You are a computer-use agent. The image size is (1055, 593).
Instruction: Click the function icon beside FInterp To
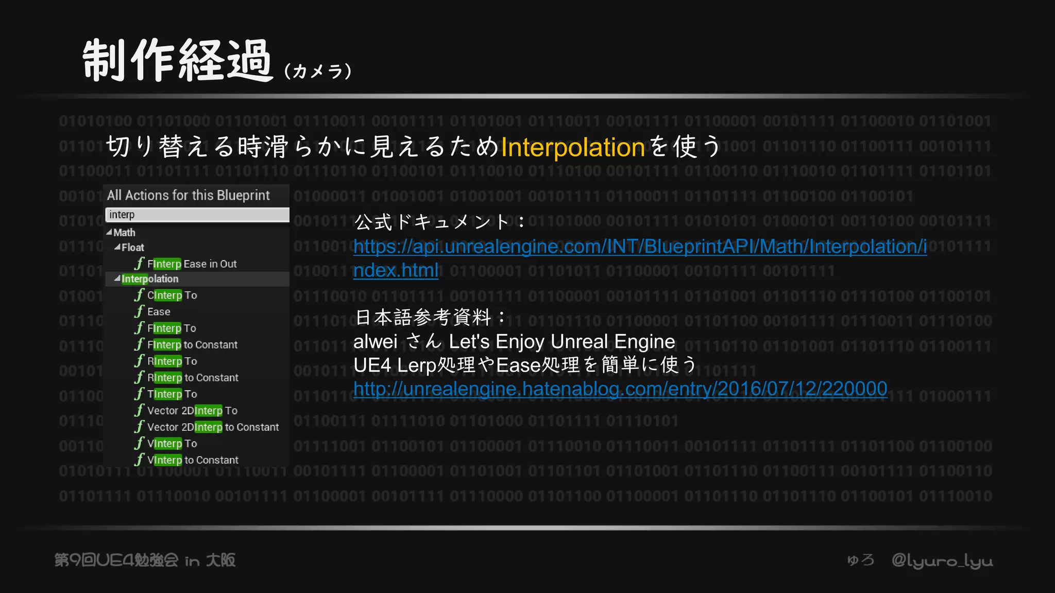[139, 328]
